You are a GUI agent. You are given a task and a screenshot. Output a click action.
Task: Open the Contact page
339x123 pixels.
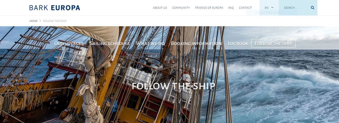coord(245,8)
